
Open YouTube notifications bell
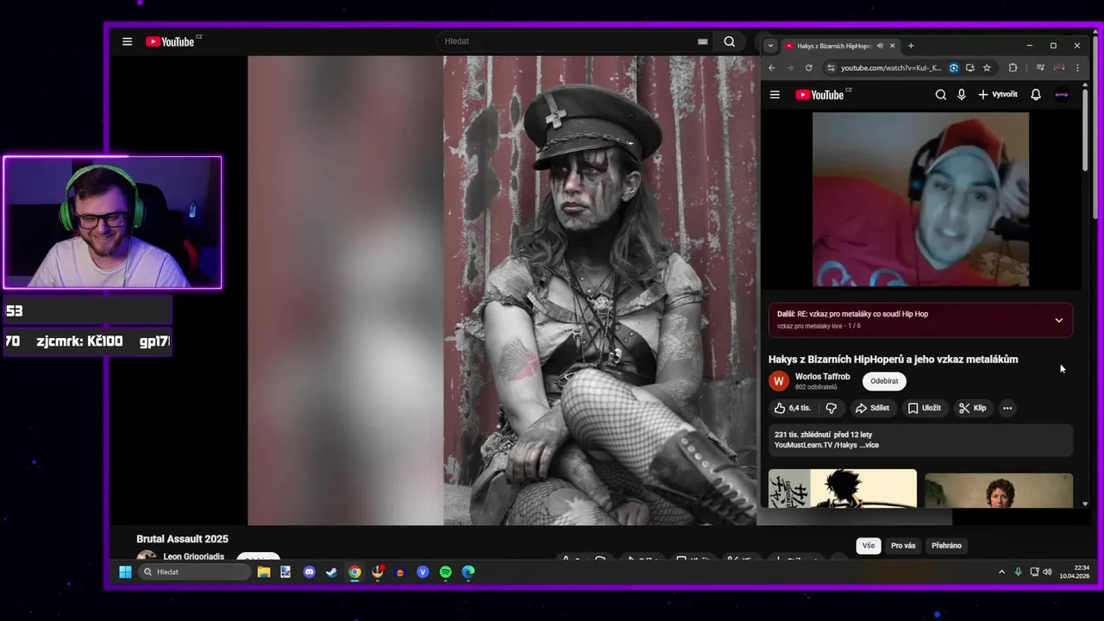(x=1036, y=95)
